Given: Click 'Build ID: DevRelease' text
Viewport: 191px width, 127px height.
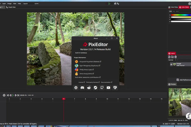Looking at the screenshot, I should (81, 53).
